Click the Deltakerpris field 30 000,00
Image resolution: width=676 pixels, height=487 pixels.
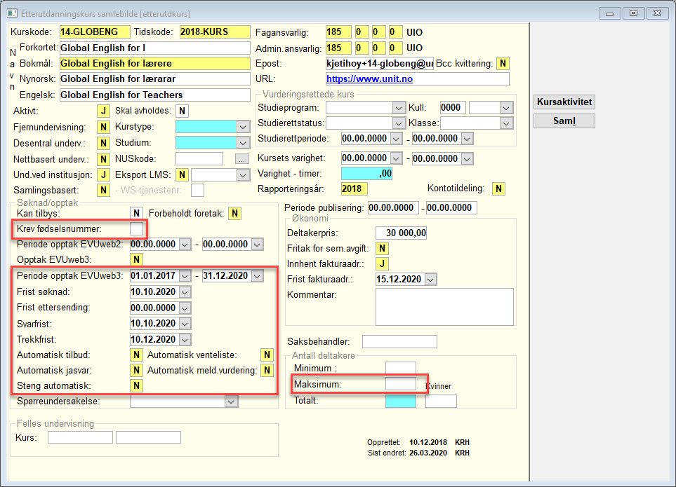coord(401,233)
